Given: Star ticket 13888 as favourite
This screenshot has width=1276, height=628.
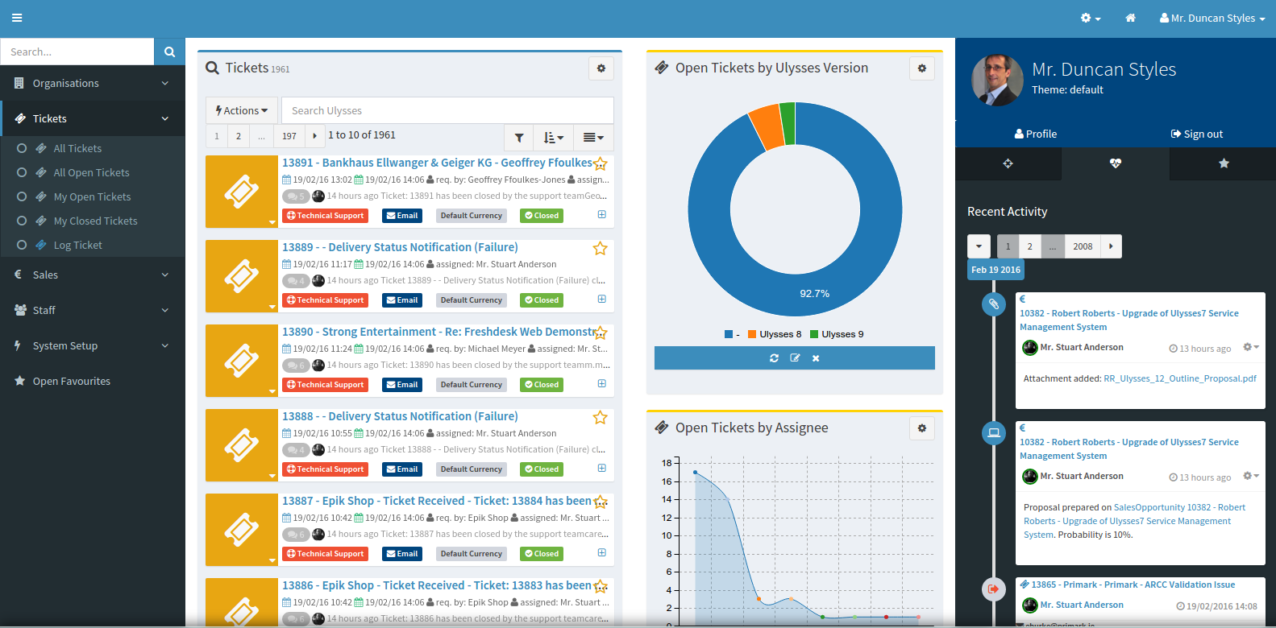Looking at the screenshot, I should click(601, 418).
